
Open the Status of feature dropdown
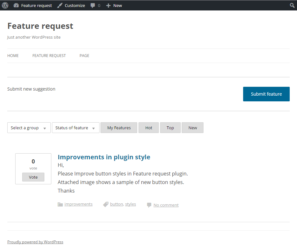pos(75,128)
